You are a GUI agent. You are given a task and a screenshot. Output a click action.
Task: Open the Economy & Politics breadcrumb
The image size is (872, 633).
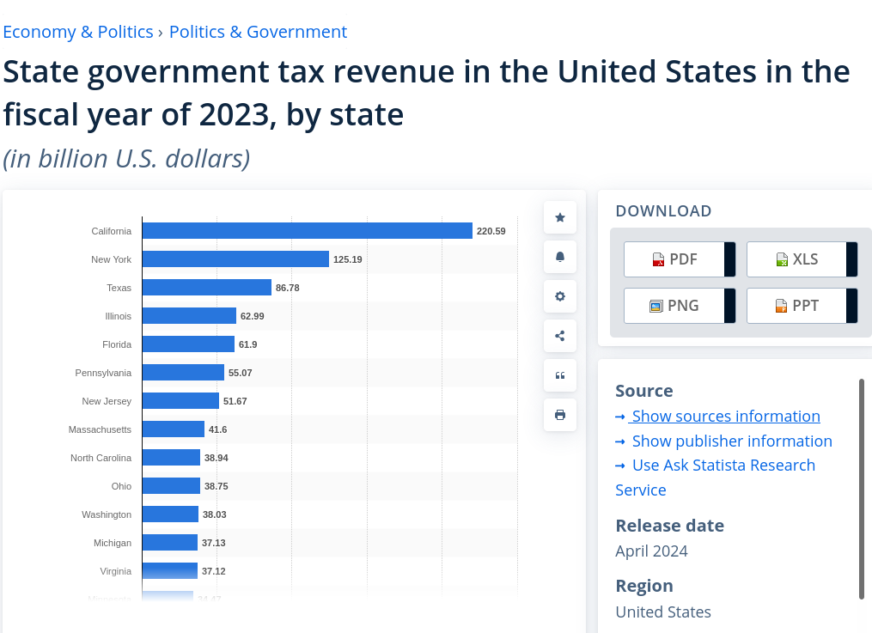tap(78, 32)
